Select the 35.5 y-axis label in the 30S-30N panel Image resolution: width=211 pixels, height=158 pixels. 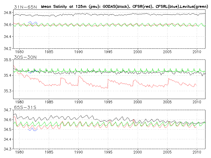[8, 60]
